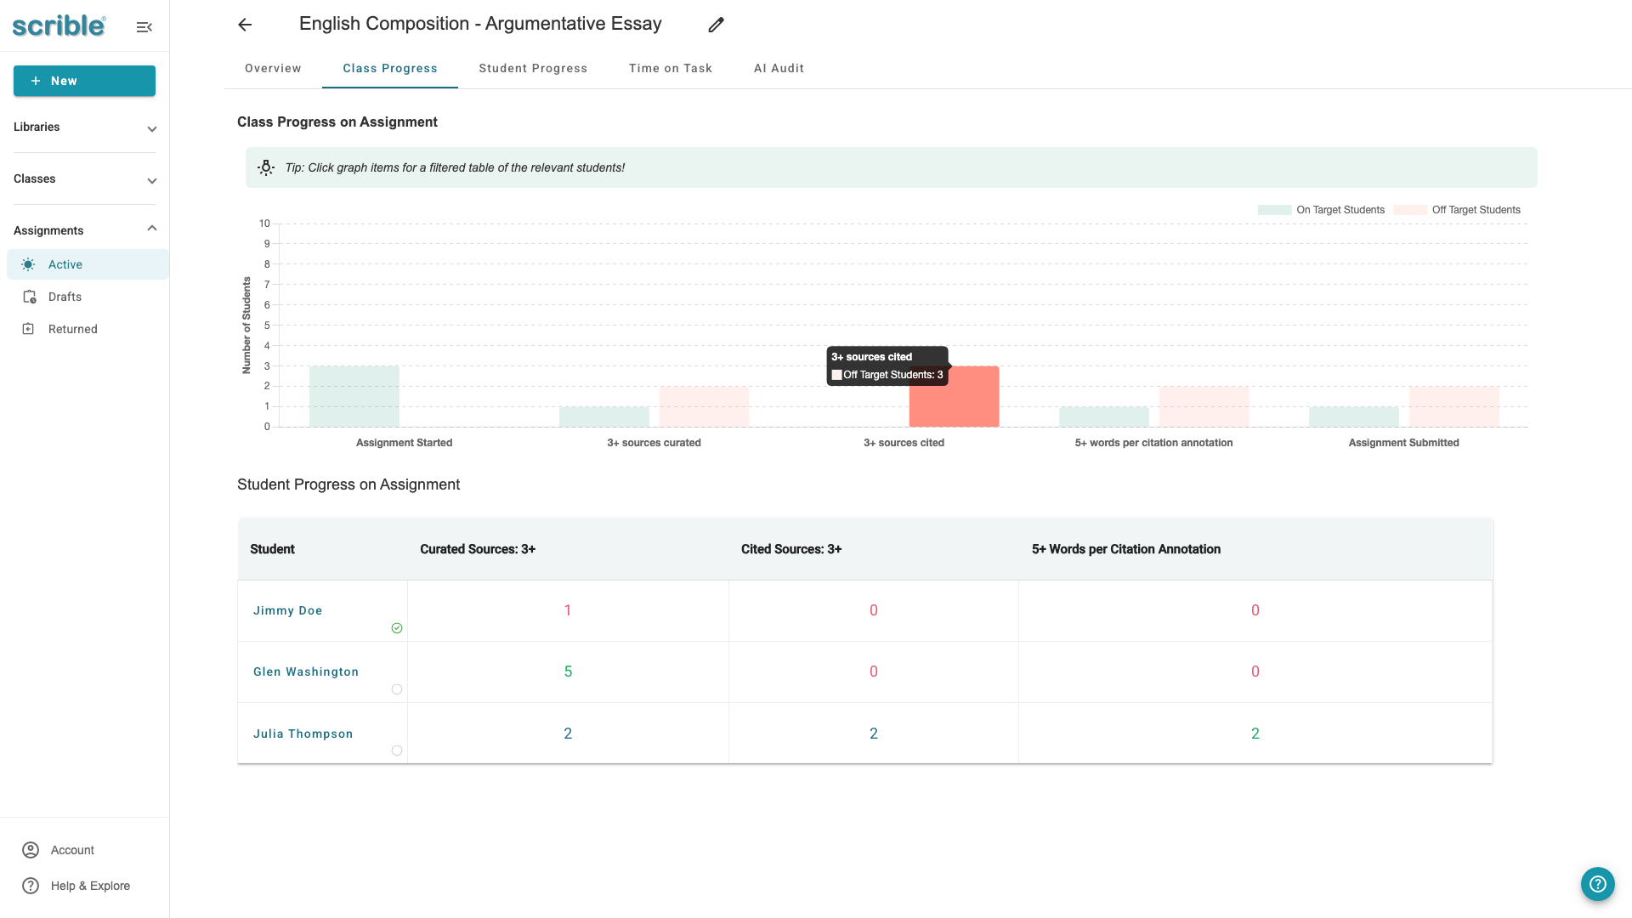Open Glen Washington's student link
This screenshot has width=1632, height=918.
[306, 671]
